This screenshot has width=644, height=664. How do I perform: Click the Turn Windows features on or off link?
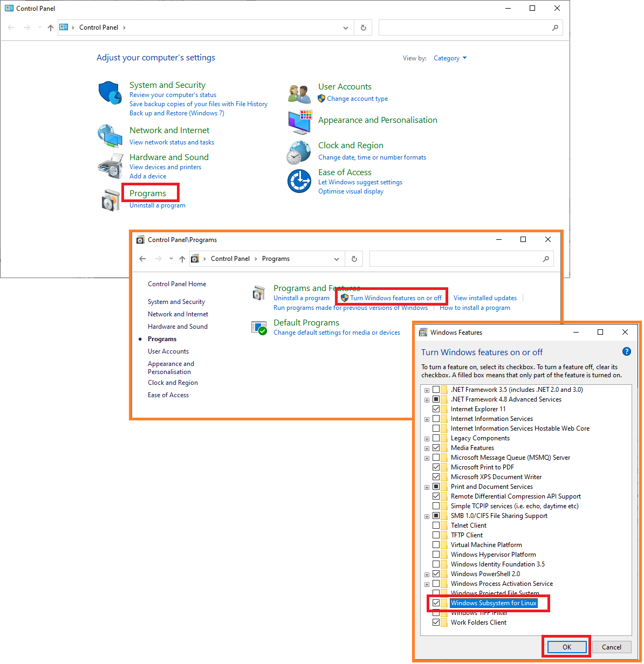tap(395, 298)
